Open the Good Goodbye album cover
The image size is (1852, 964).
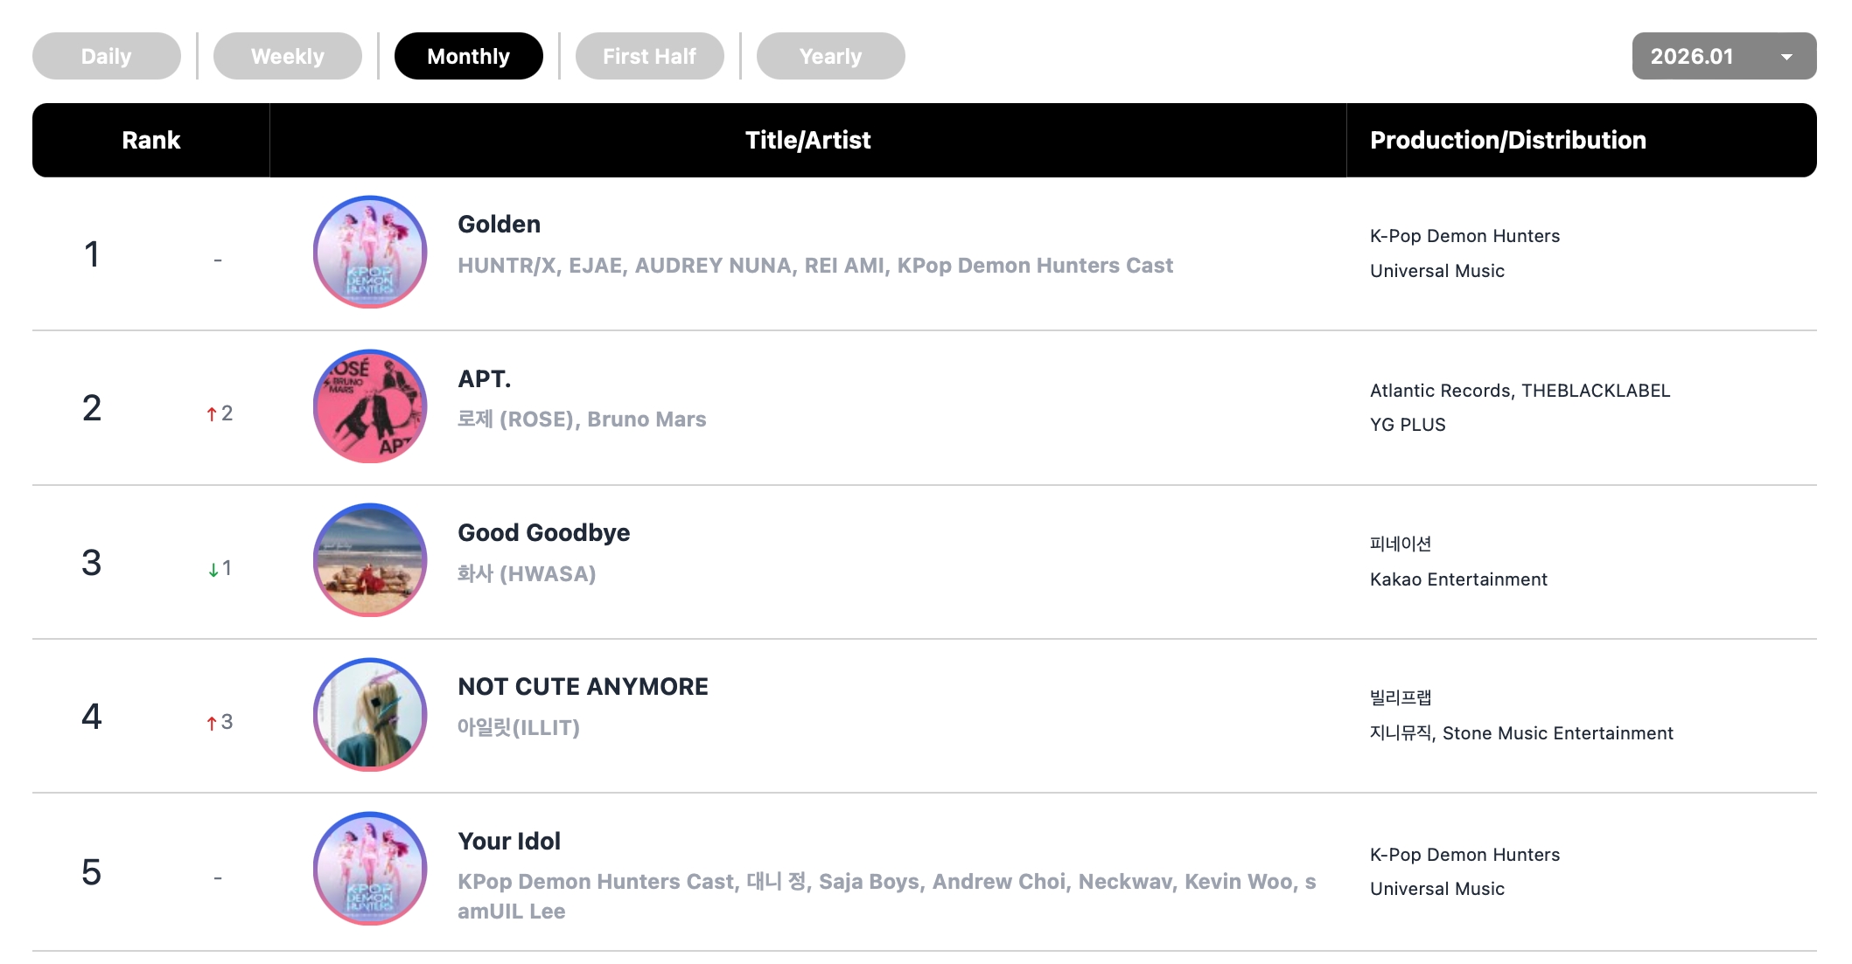[x=370, y=560]
